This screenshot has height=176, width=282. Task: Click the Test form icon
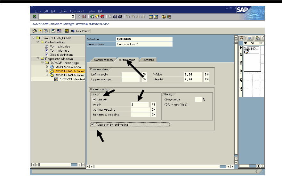[x=46, y=31]
